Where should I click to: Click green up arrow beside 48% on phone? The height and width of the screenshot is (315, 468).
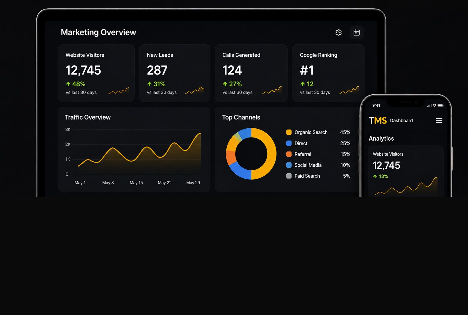(x=375, y=176)
